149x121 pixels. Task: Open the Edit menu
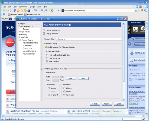coord(10,7)
